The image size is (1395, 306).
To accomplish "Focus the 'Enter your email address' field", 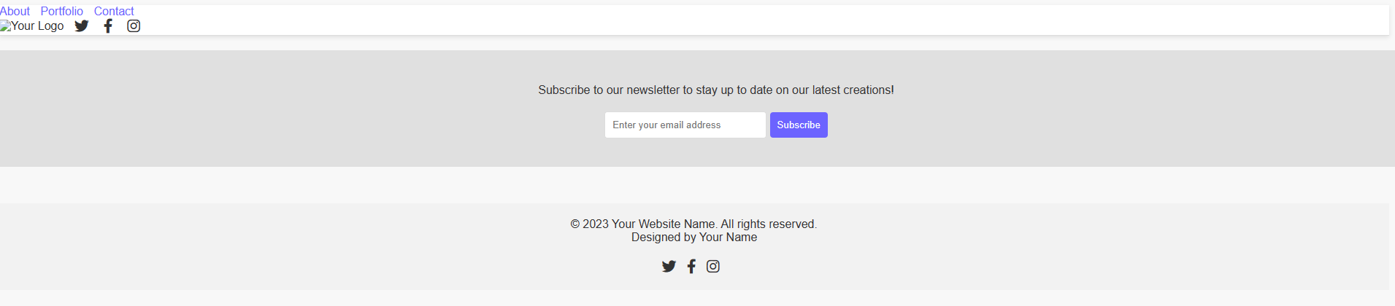I will pos(685,125).
